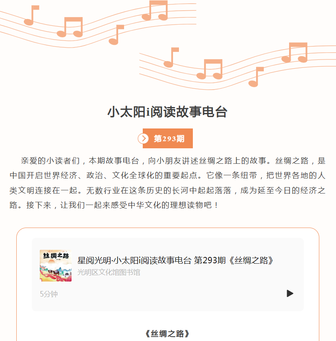Click the single note starting the lower staff

pos(171,57)
